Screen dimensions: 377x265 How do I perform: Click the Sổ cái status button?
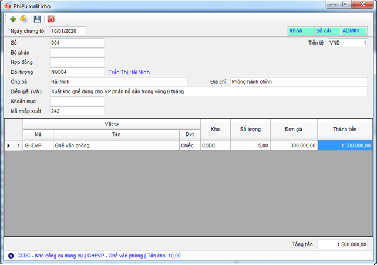[326, 30]
